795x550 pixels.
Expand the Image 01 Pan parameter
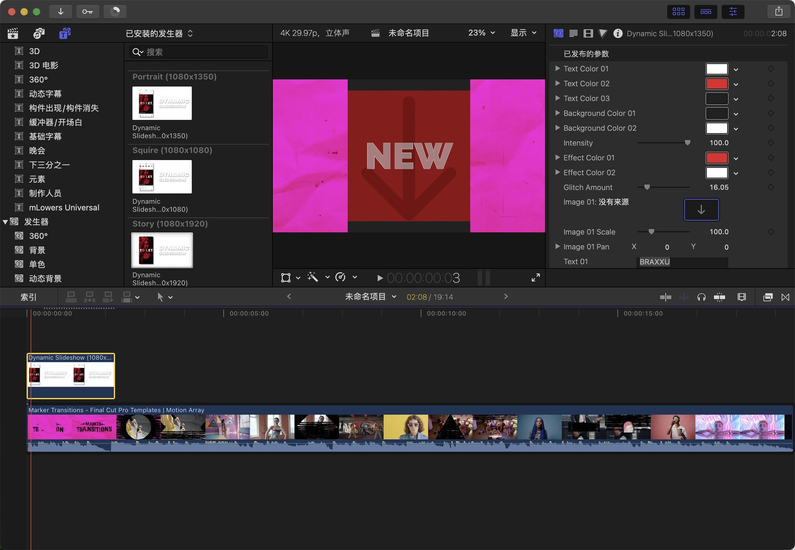pyautogui.click(x=557, y=246)
